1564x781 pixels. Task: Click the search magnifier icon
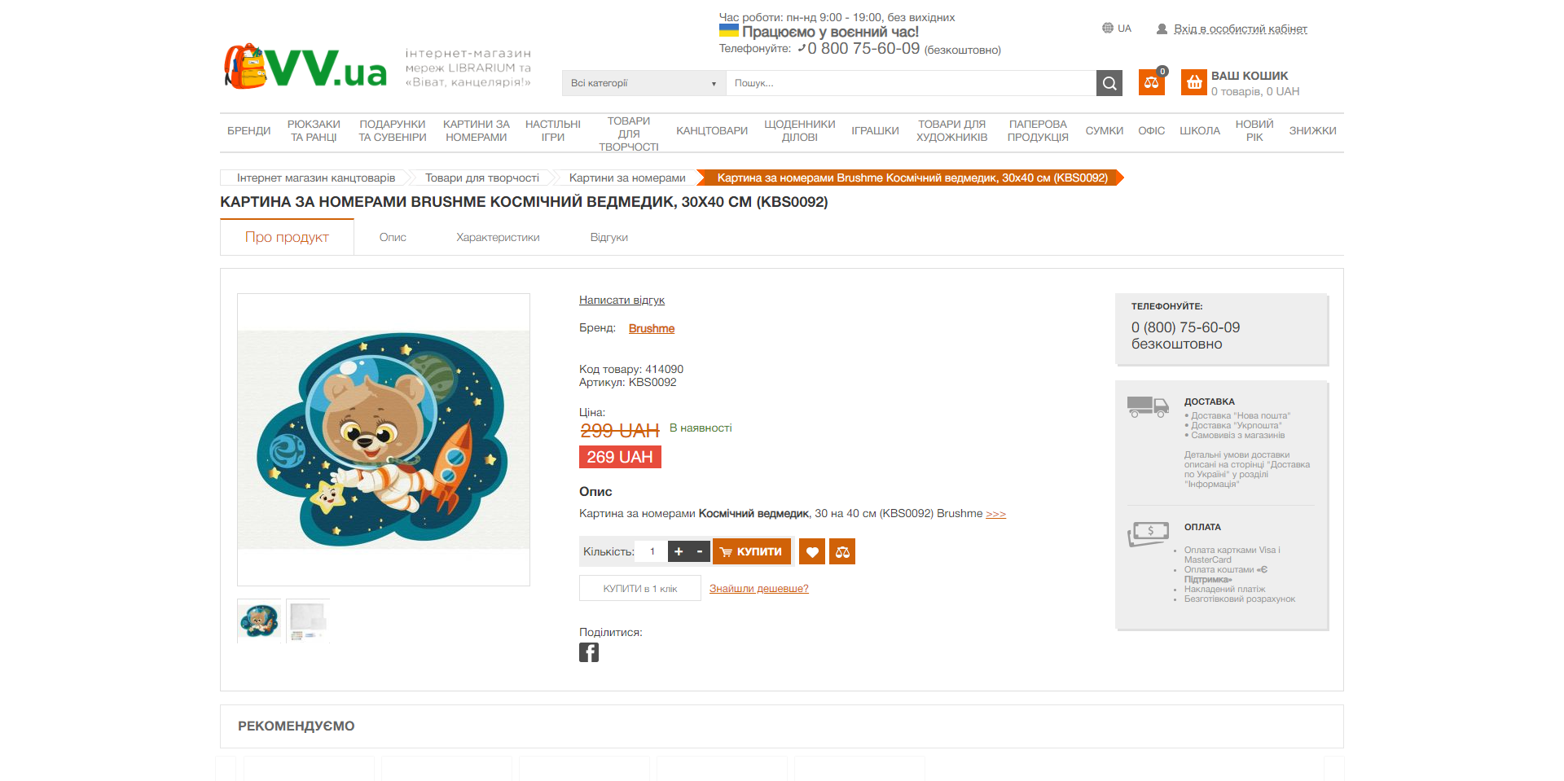tap(1109, 83)
